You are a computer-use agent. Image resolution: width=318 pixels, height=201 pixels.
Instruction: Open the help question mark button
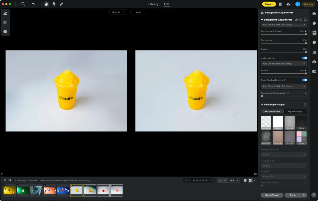point(314,195)
